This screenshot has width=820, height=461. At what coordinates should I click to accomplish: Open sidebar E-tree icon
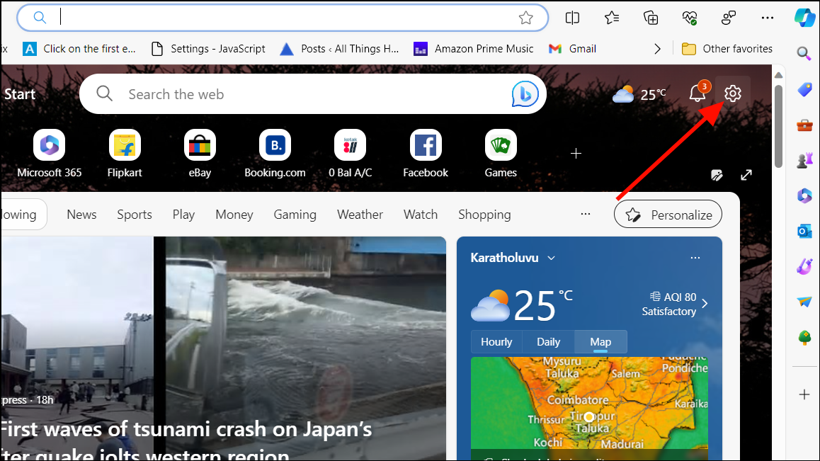[804, 338]
